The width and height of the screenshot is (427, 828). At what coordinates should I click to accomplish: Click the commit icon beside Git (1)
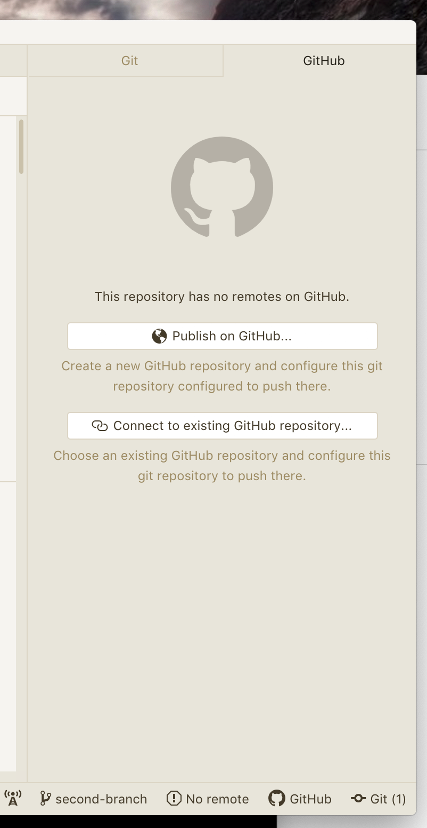357,799
